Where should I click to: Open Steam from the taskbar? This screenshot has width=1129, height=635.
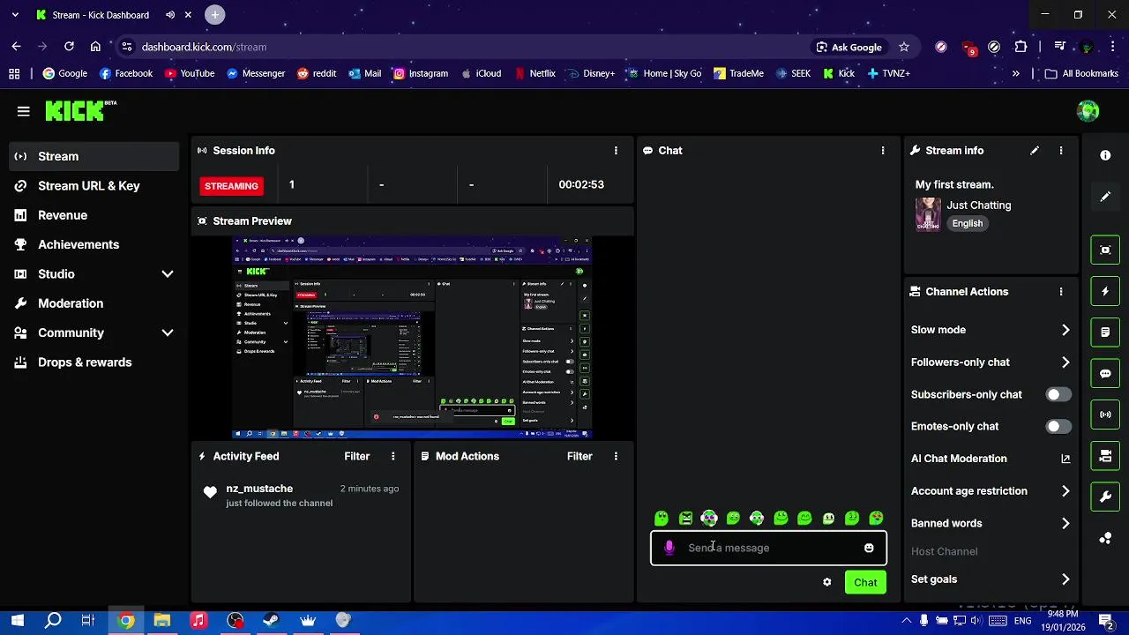point(271,621)
